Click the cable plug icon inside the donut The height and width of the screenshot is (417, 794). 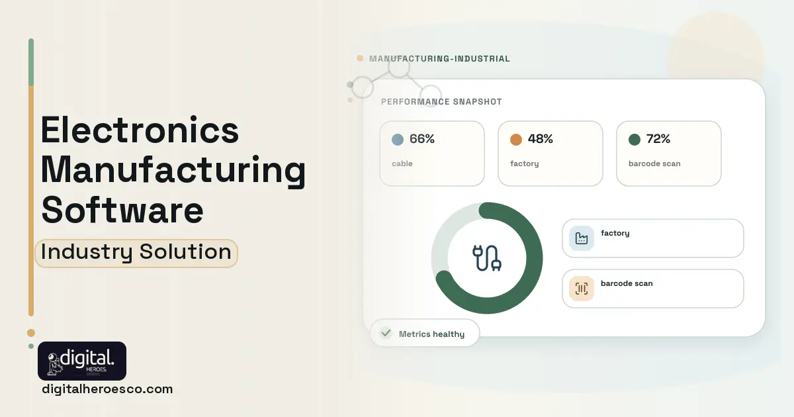(x=487, y=258)
